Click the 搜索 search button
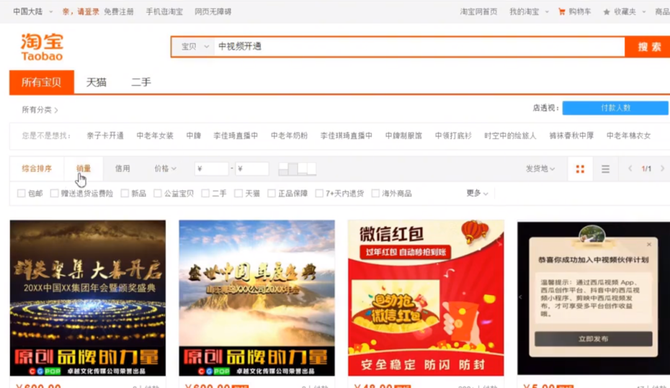Viewport: 670px width, 388px height. pyautogui.click(x=648, y=47)
